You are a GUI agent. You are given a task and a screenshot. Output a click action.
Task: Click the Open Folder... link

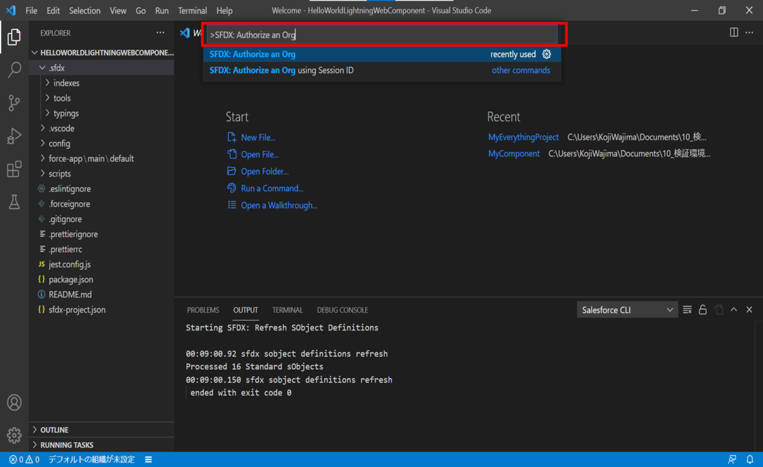coord(265,172)
